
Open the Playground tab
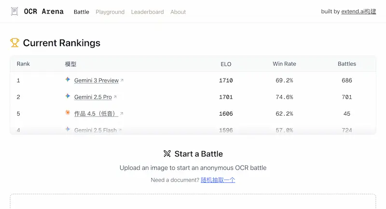tap(110, 12)
